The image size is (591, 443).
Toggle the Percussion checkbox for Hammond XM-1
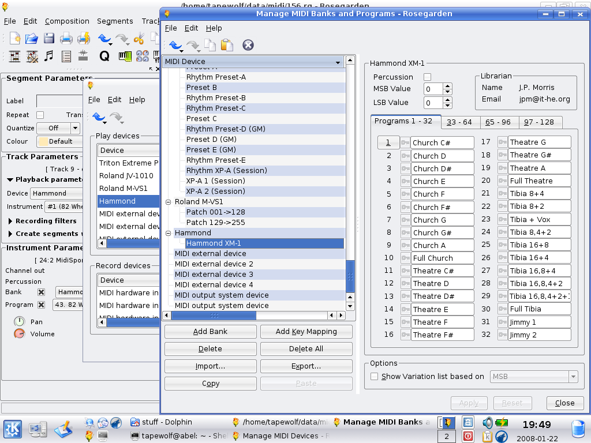[x=428, y=77]
